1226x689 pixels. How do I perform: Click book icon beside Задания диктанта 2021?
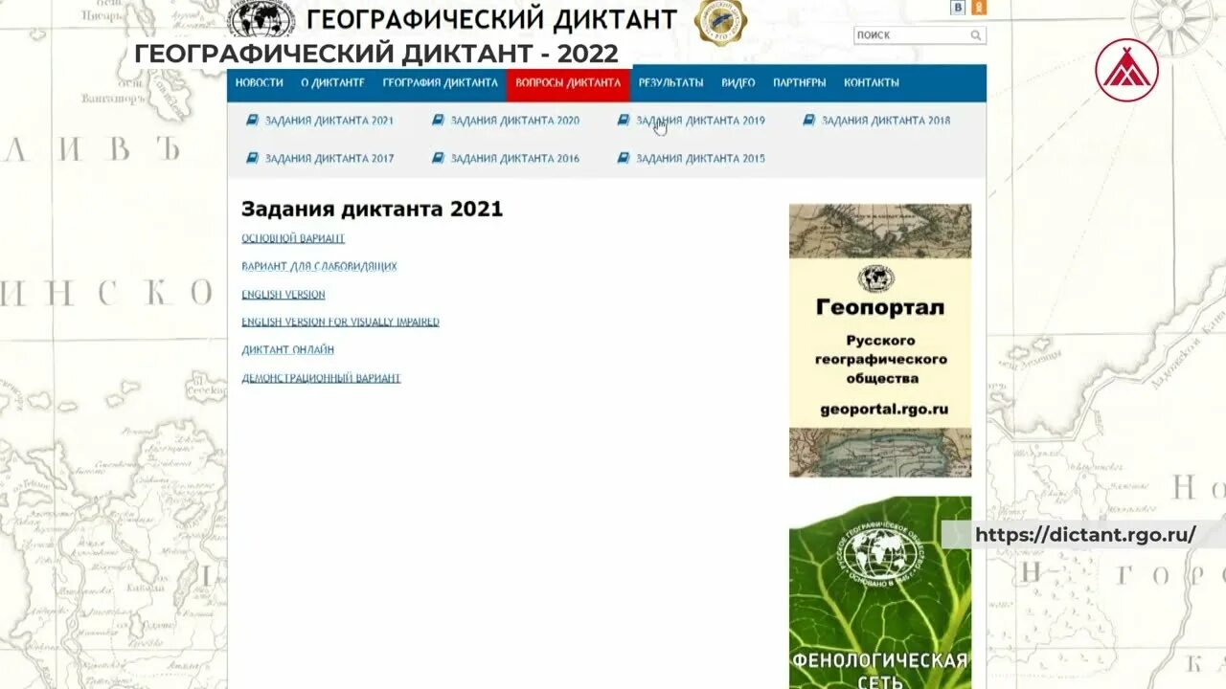(253, 121)
